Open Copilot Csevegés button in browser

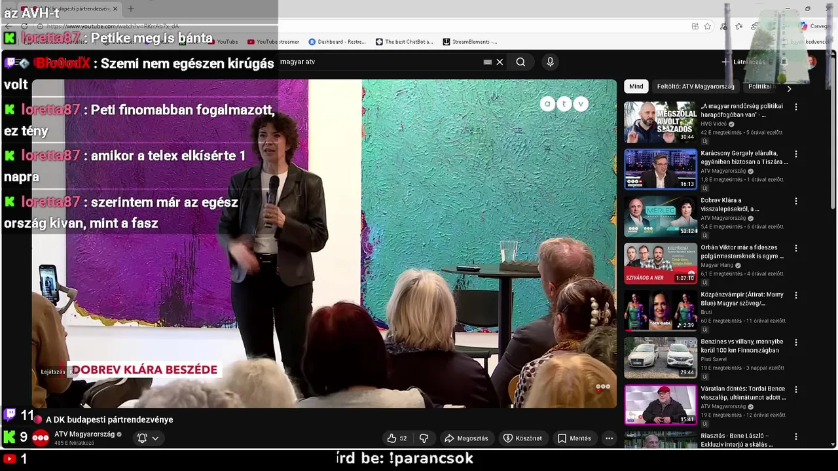[816, 26]
